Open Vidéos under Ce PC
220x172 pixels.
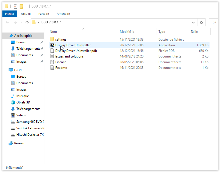pyautogui.click(x=21, y=115)
